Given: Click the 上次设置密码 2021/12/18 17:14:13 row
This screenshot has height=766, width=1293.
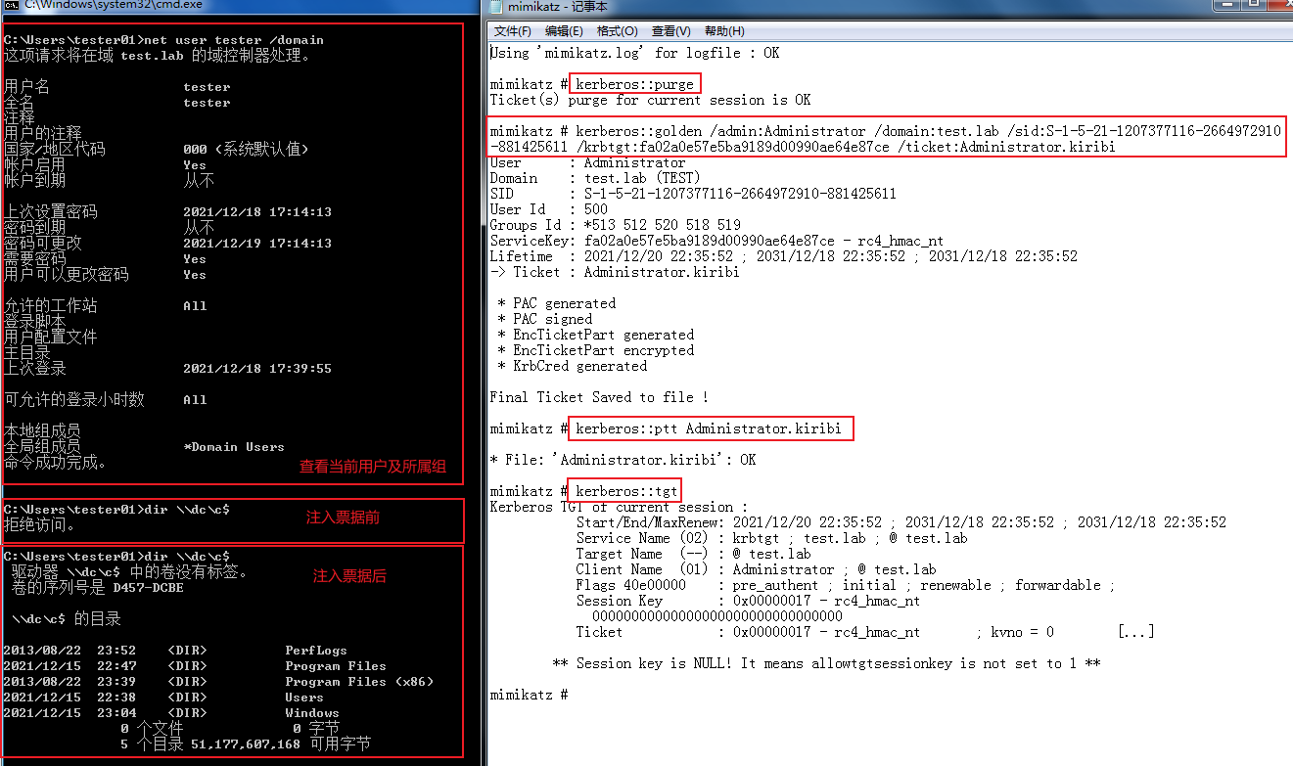Looking at the screenshot, I should pos(167,212).
